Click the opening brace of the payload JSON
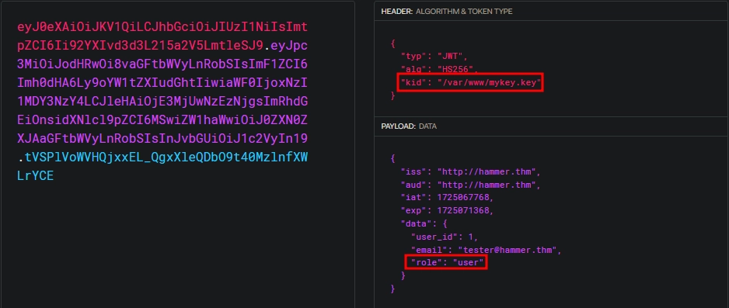 [x=393, y=158]
